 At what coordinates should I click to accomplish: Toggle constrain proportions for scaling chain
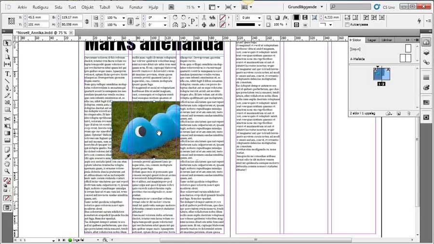coord(130,21)
